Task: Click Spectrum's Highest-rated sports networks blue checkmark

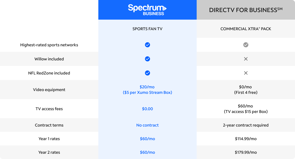Action: (147, 45)
